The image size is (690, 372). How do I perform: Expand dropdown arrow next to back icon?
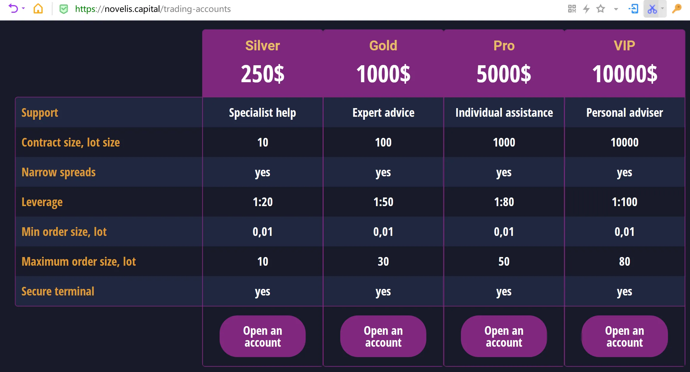click(x=23, y=8)
